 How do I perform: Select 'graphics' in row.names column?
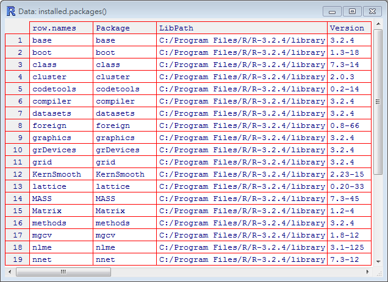(x=62, y=138)
